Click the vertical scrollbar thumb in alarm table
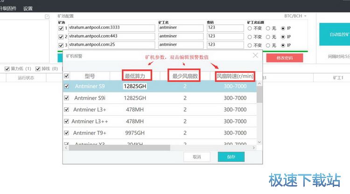Screen dimensions: 350x194 (x=259, y=94)
